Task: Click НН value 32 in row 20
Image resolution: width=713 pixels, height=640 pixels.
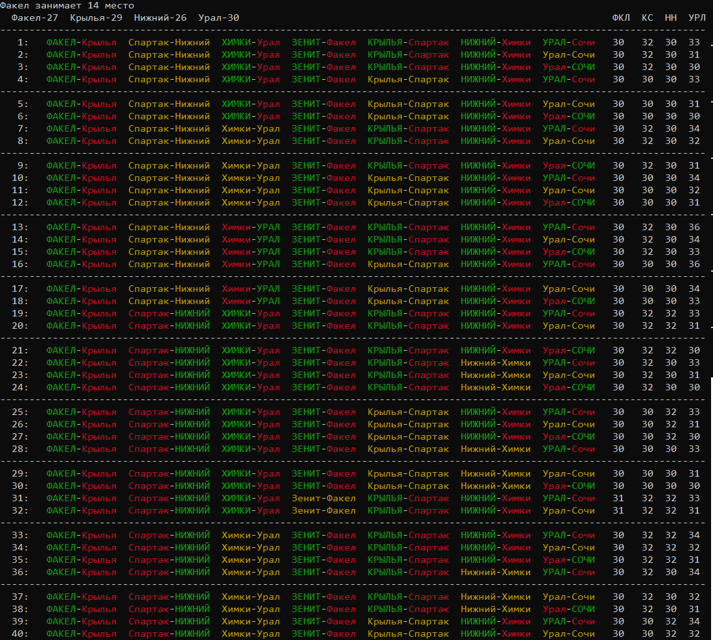Action: pyautogui.click(x=671, y=326)
